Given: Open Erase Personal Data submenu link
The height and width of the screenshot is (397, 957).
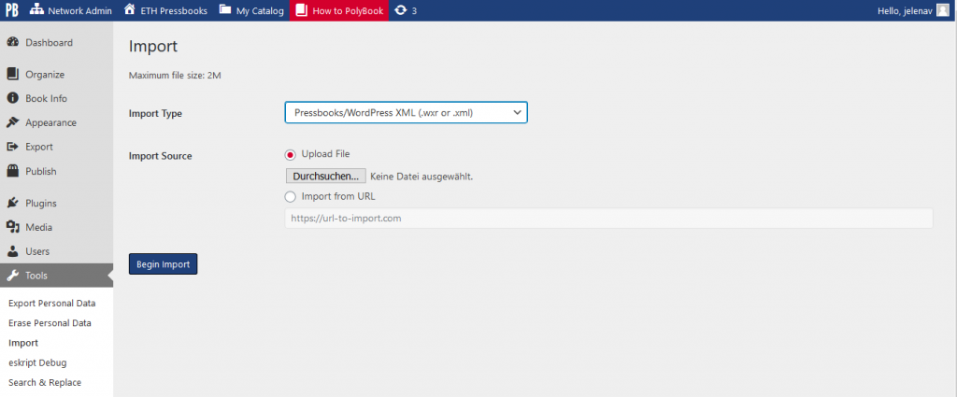Looking at the screenshot, I should pyautogui.click(x=50, y=323).
